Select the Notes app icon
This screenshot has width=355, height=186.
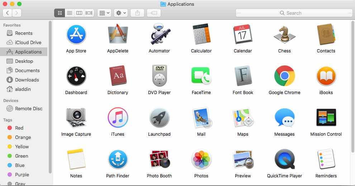tap(76, 159)
